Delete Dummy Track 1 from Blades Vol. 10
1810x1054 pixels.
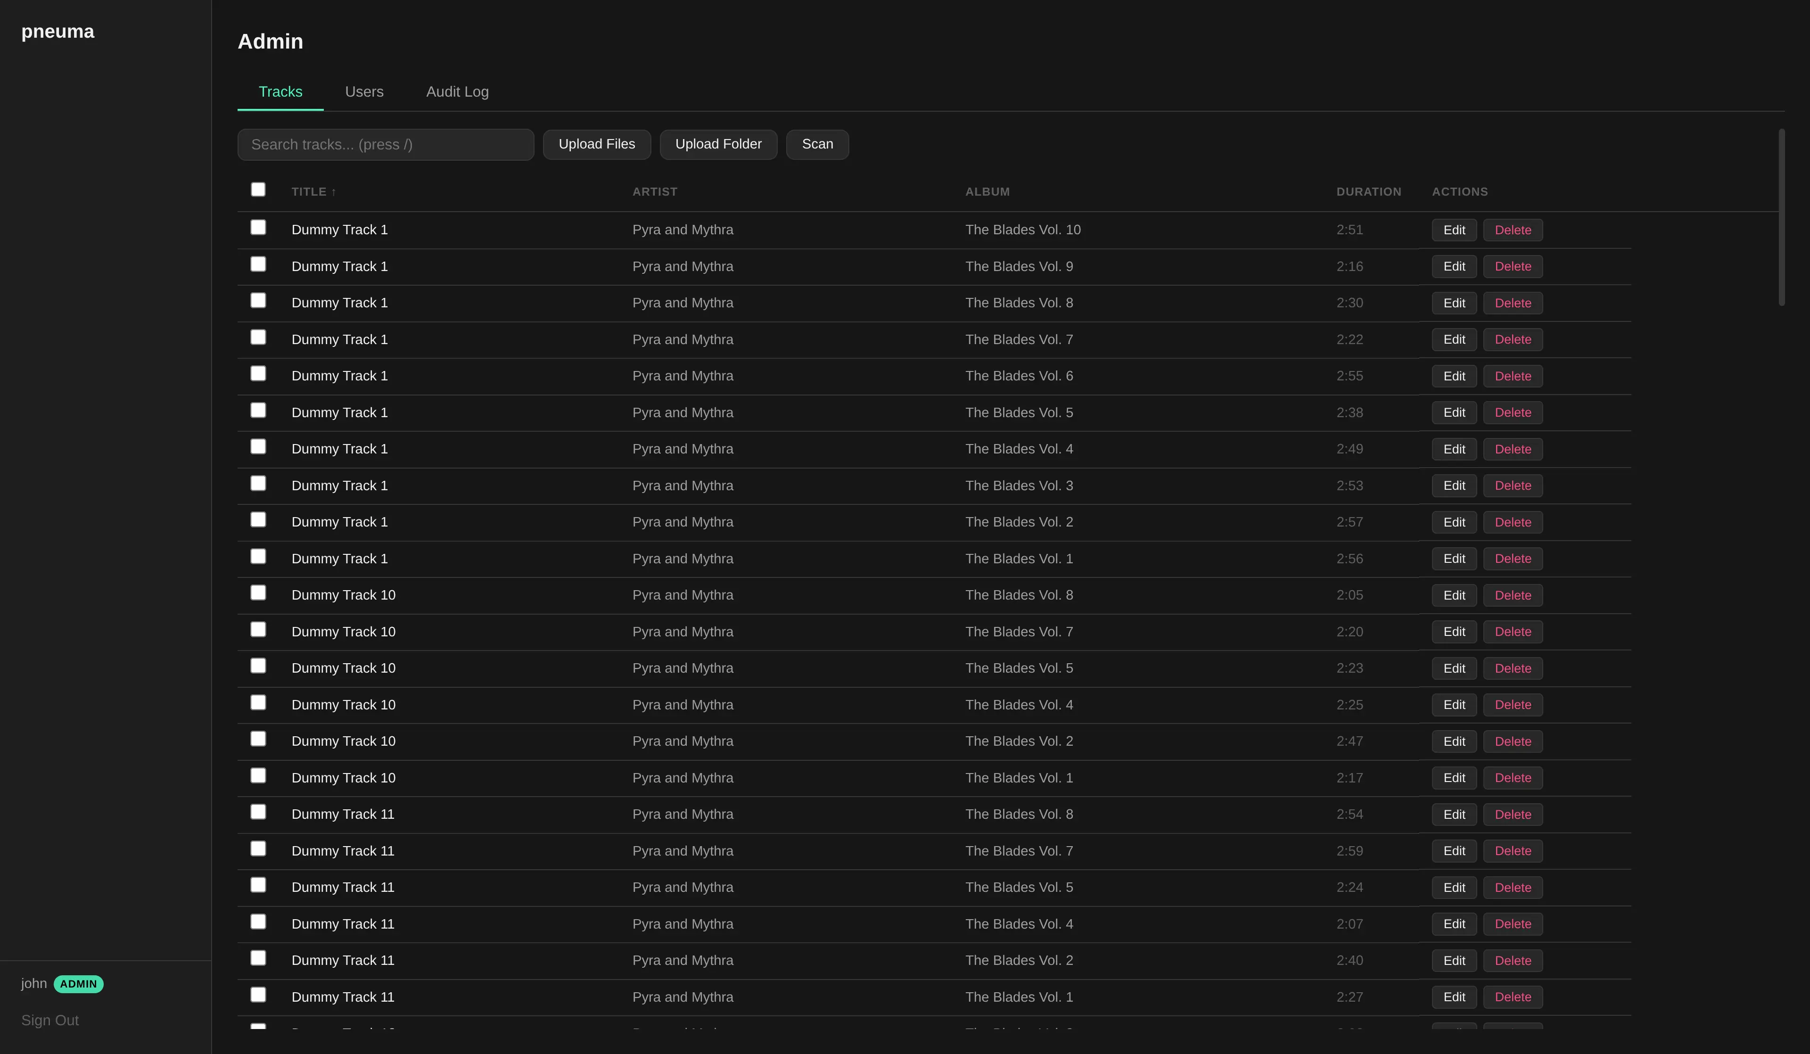coord(1513,230)
